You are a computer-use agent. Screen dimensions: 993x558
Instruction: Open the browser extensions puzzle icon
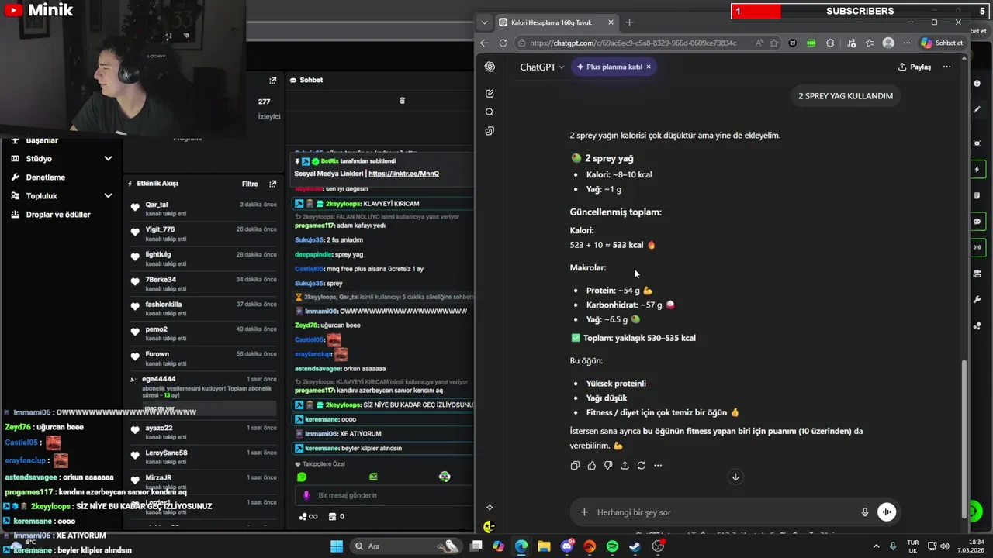pos(831,43)
